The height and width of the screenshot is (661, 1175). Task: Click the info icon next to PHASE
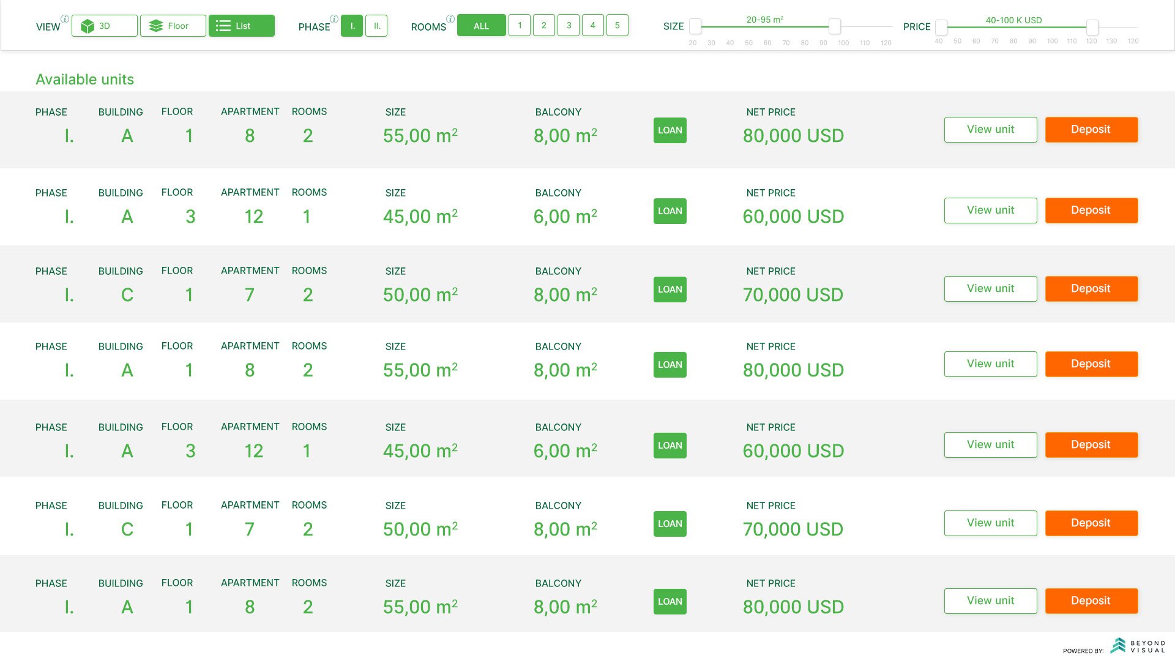[x=334, y=19]
